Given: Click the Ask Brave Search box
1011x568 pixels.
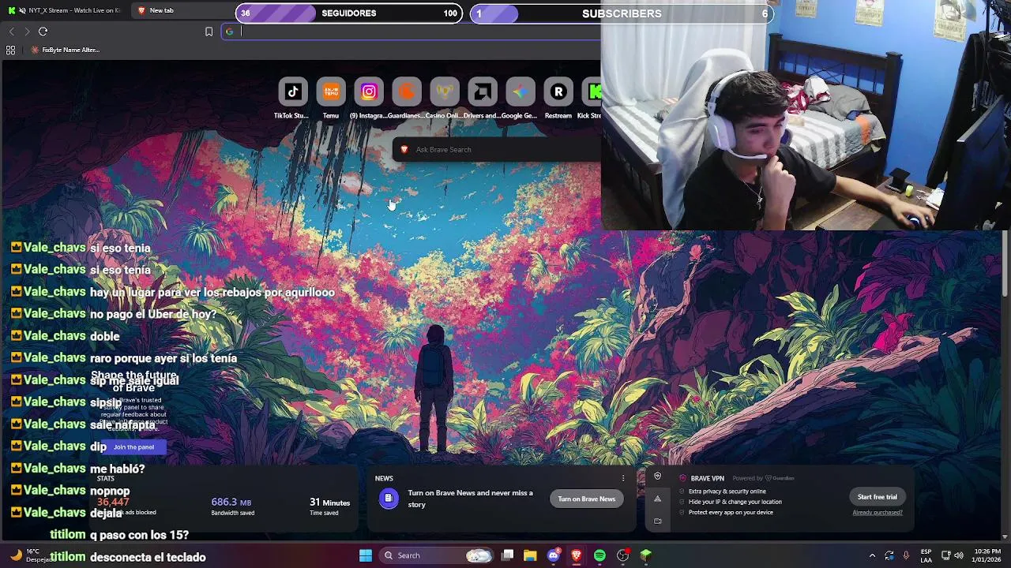Looking at the screenshot, I should (x=496, y=150).
